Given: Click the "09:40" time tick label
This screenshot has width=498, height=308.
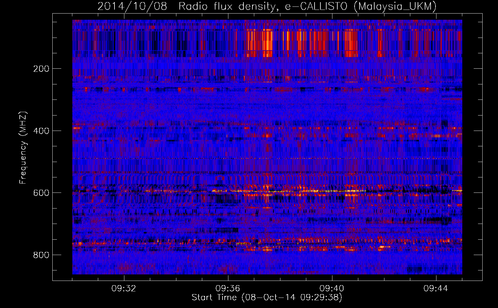Looking at the screenshot, I should coord(332,289).
